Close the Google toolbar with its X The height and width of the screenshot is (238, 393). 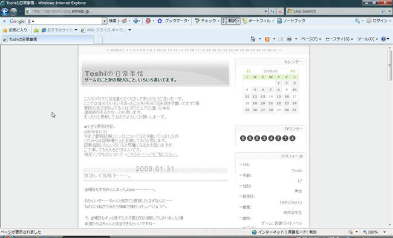coord(4,21)
